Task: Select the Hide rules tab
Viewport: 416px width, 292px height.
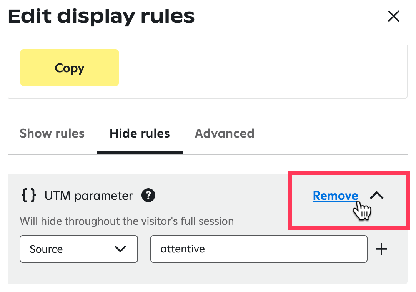Action: (140, 133)
